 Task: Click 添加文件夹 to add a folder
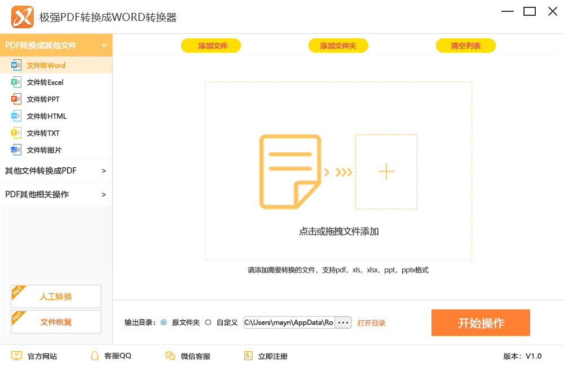click(x=338, y=45)
